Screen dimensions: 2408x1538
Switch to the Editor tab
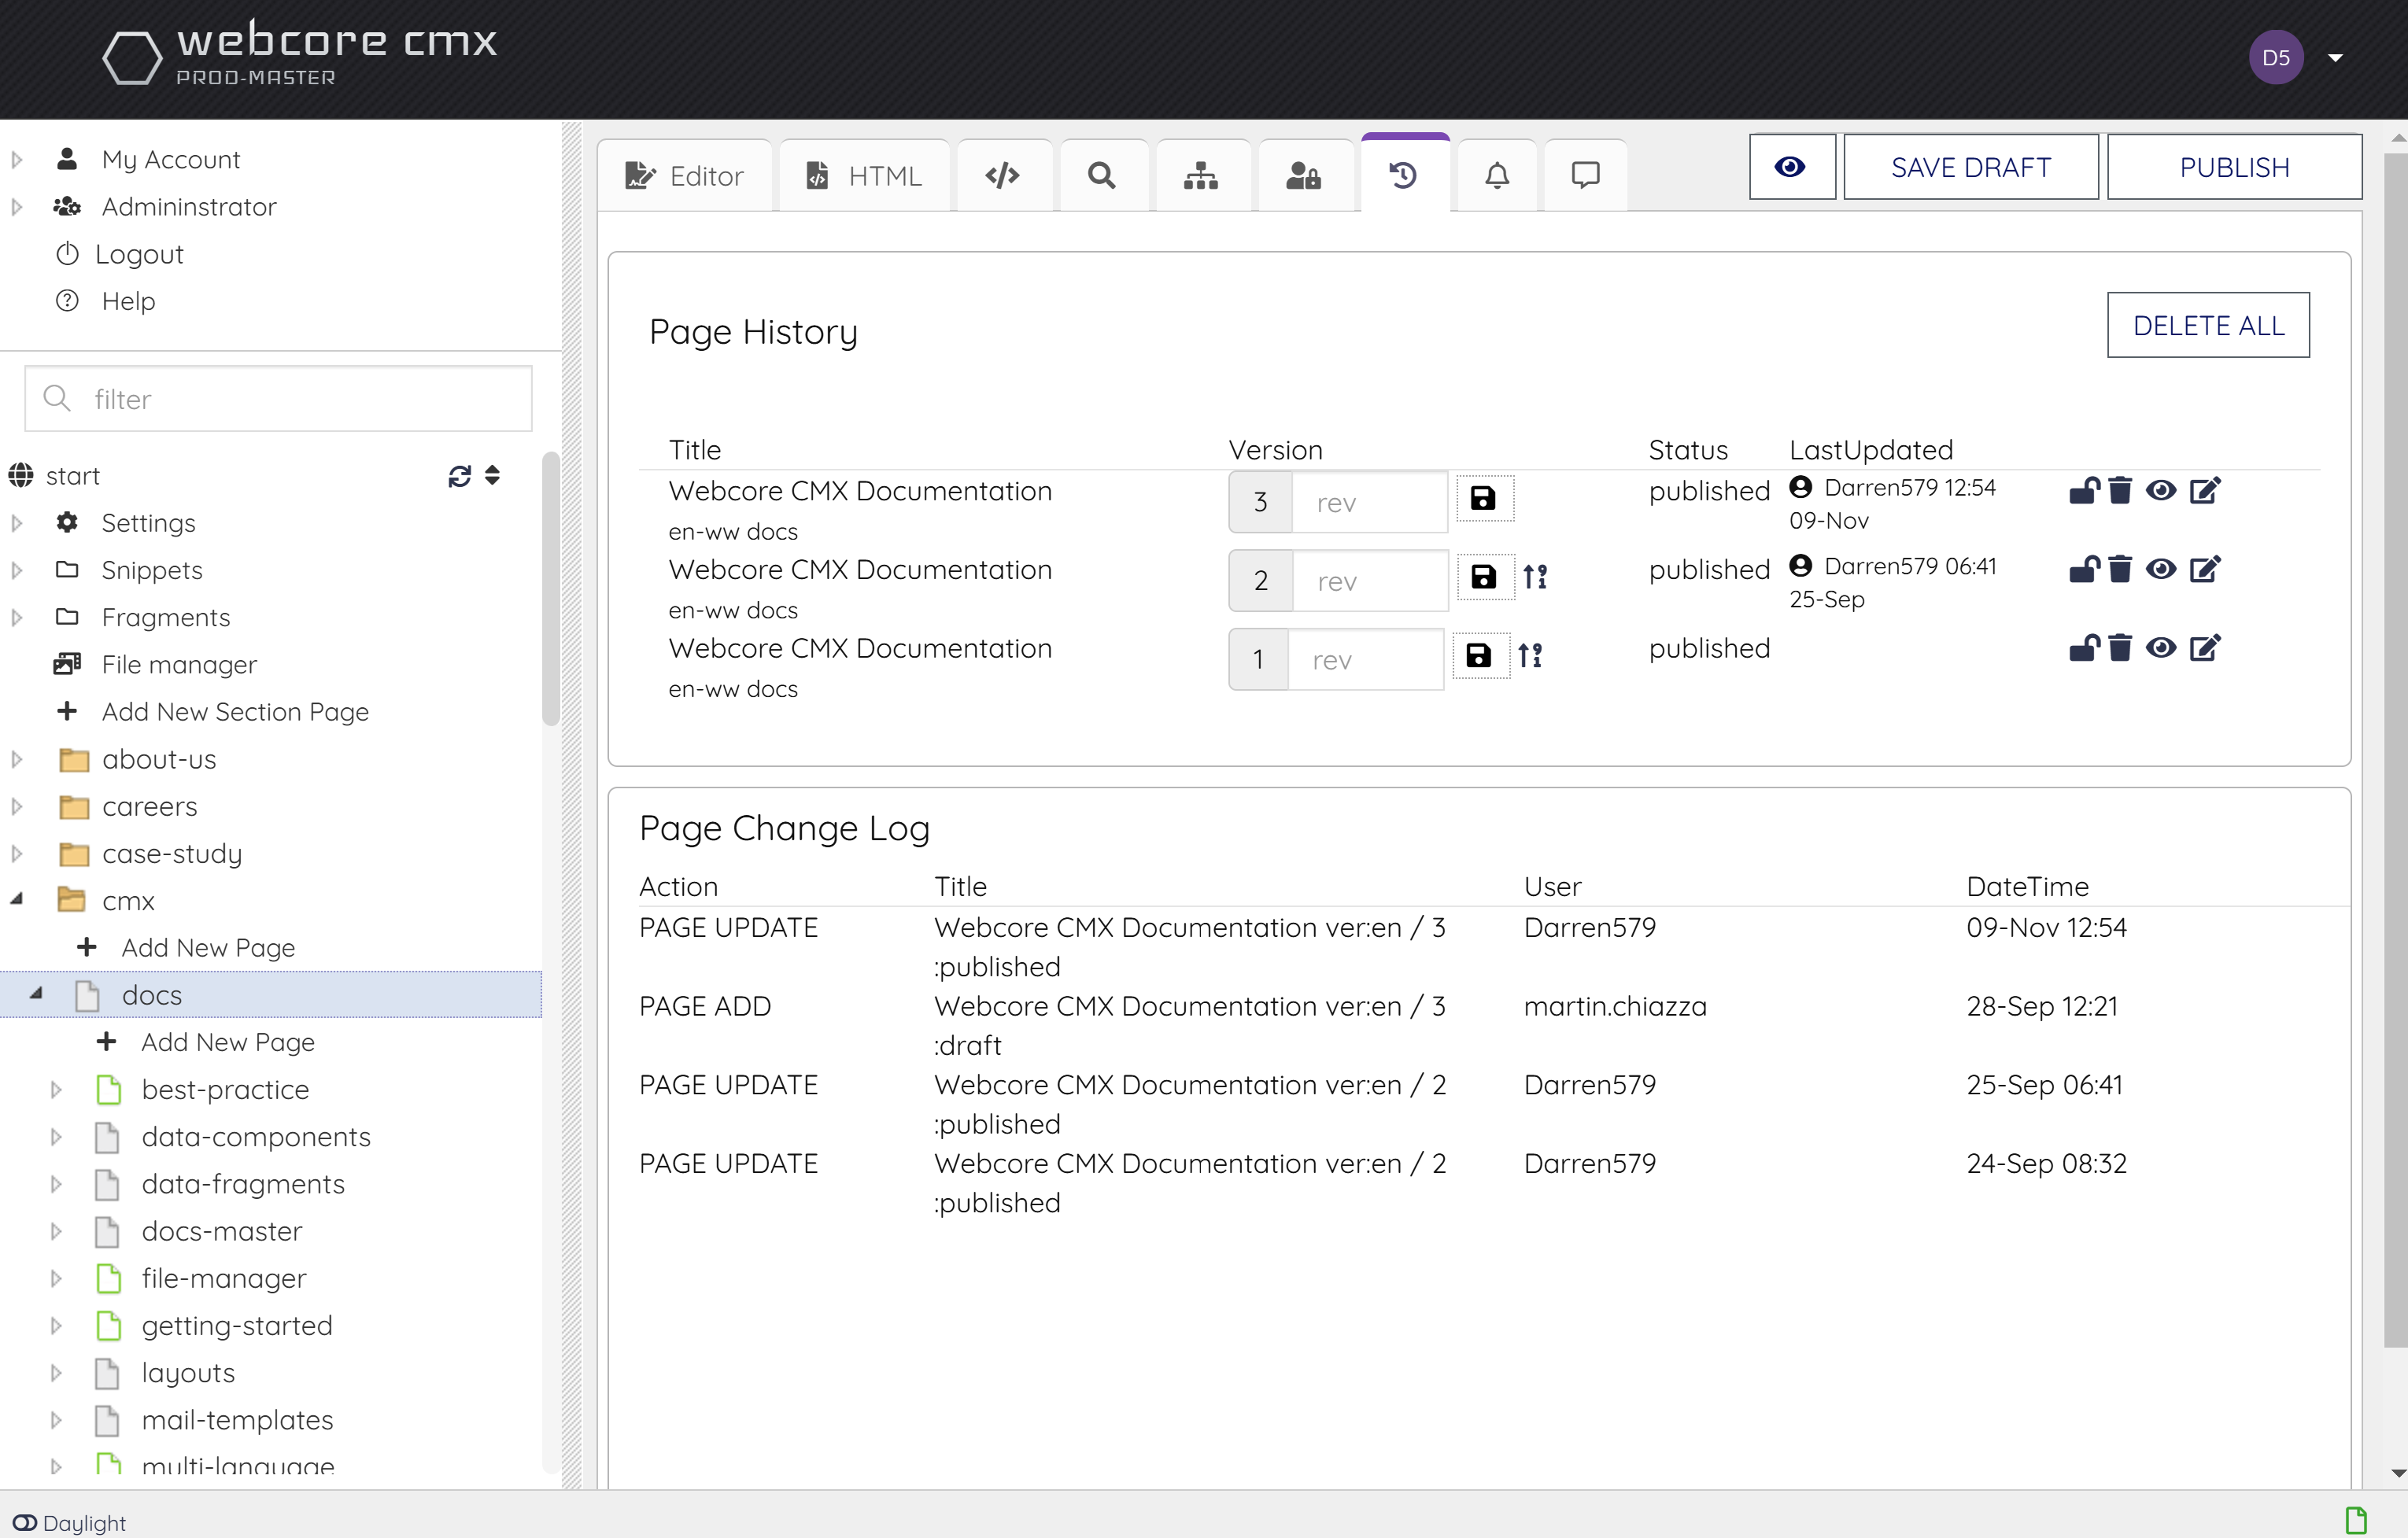[684, 175]
